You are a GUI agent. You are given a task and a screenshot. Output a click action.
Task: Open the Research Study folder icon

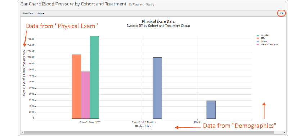130,5
